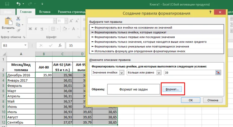Select rule 'Использовать формулу для определения форматируемых ячеек'

[x=140, y=51]
